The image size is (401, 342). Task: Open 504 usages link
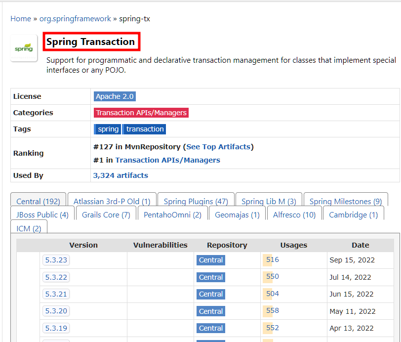(273, 294)
